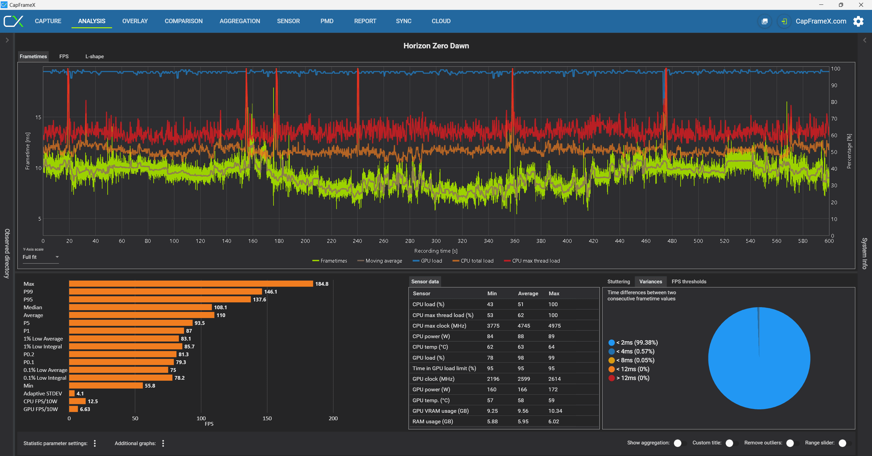Click the CapFrameX logo icon
The width and height of the screenshot is (872, 456).
pyautogui.click(x=14, y=21)
